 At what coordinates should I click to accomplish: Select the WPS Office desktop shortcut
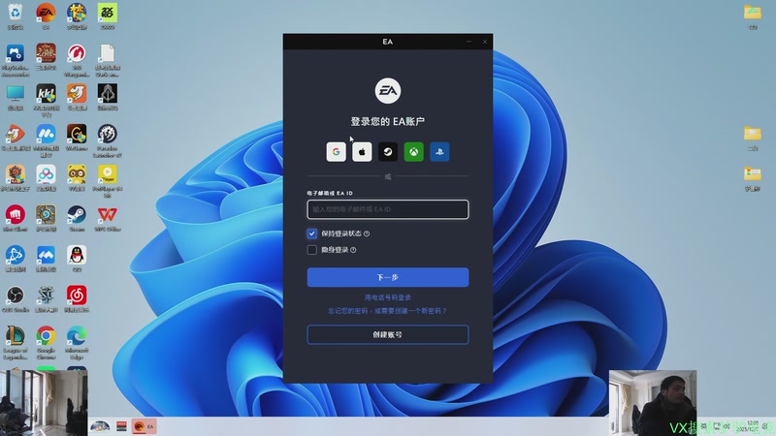(108, 219)
